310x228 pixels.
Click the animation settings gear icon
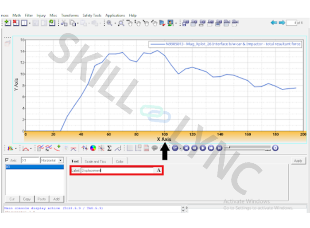(x=275, y=148)
